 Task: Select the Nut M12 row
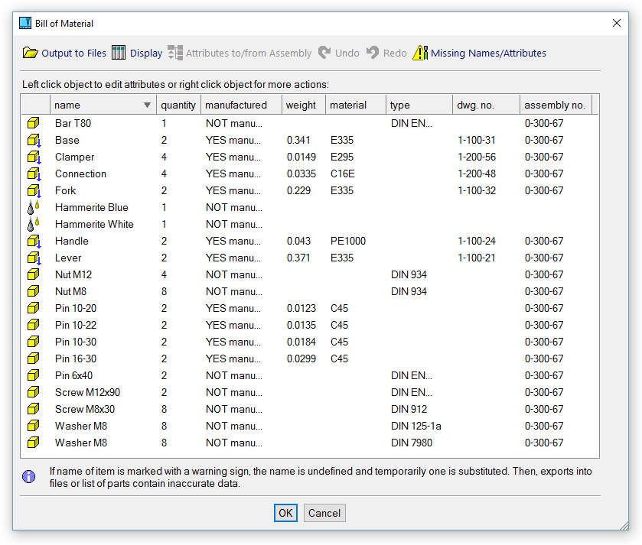tap(73, 274)
